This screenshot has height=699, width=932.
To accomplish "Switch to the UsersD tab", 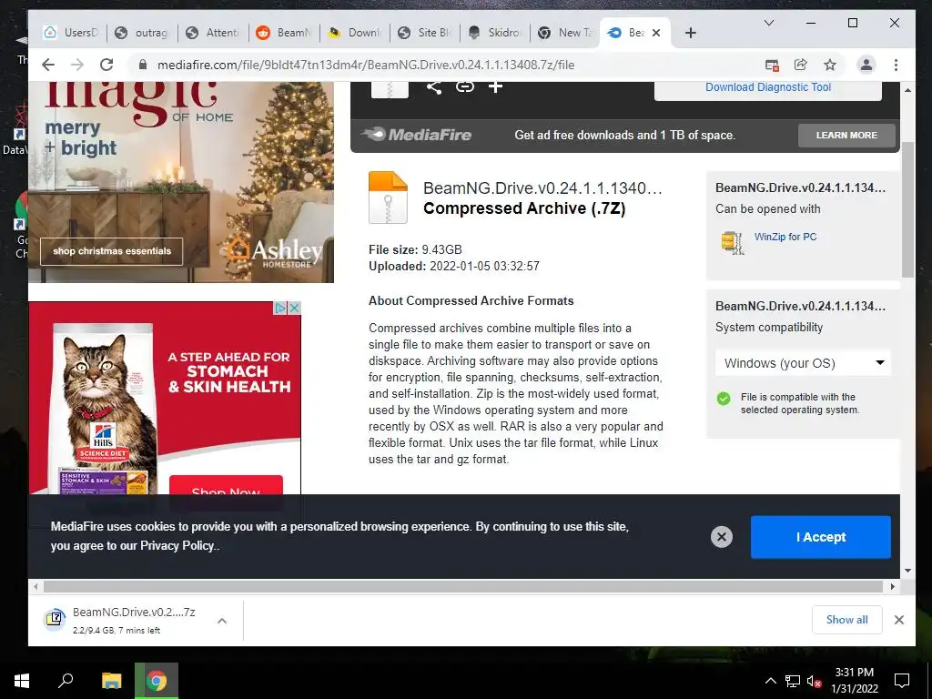I will (73, 33).
